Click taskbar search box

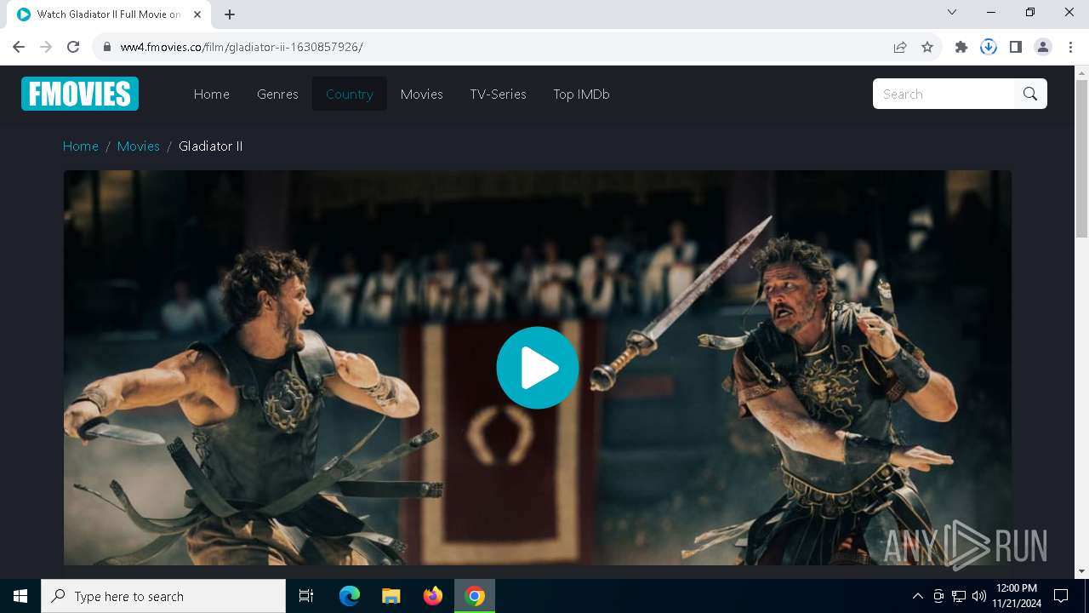pos(163,596)
